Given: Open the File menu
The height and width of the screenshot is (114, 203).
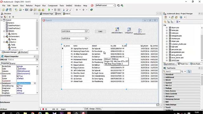Looking at the screenshot, I should click(4, 6).
